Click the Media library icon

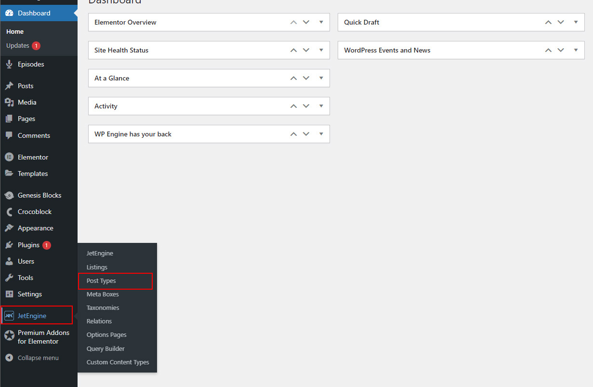coord(9,102)
